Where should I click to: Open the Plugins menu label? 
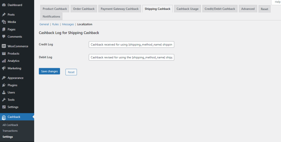[12, 85]
